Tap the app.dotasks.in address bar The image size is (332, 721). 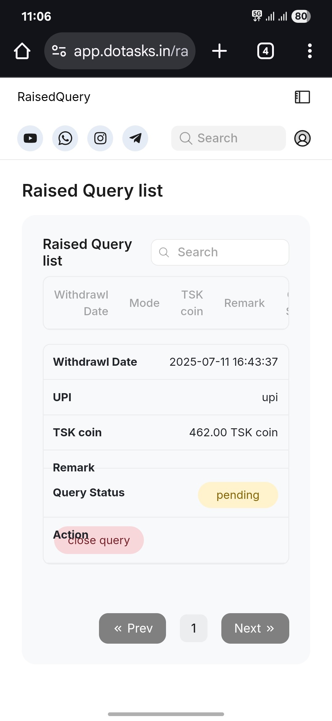tap(131, 51)
